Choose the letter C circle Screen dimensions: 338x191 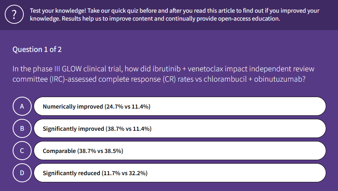pos(22,151)
